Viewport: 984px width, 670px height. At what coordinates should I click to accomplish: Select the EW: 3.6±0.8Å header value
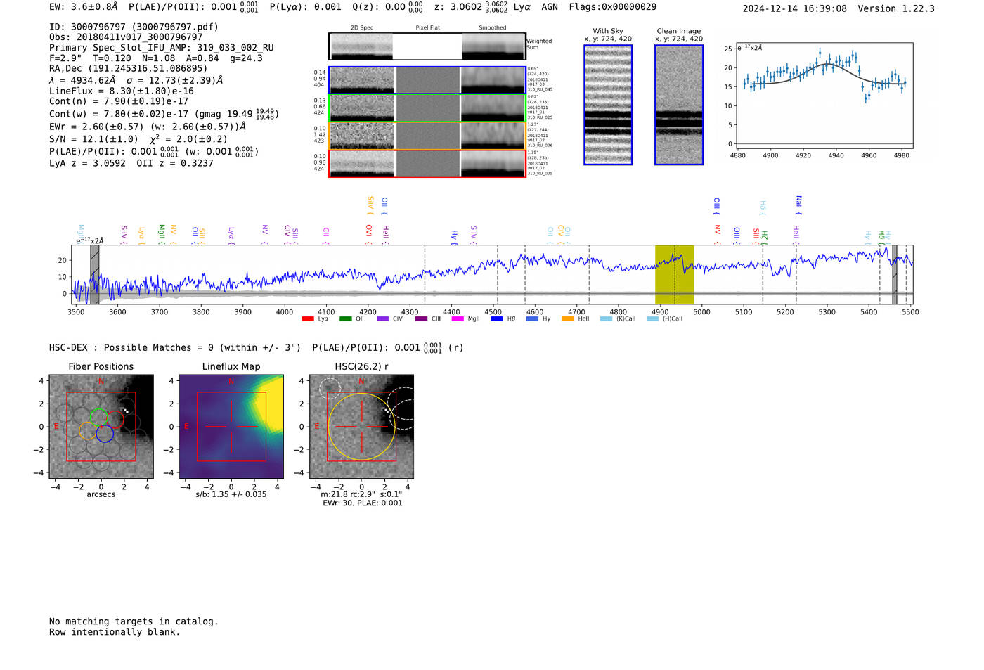pyautogui.click(x=84, y=7)
